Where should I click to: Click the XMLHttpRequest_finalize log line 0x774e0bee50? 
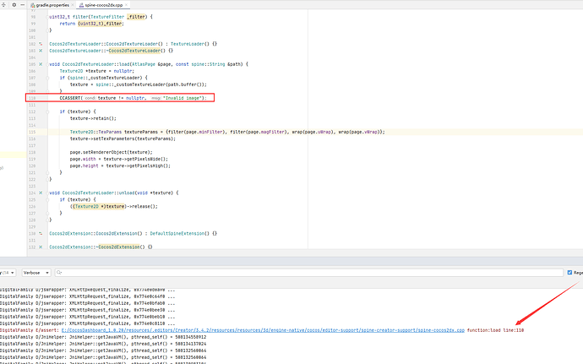87,310
